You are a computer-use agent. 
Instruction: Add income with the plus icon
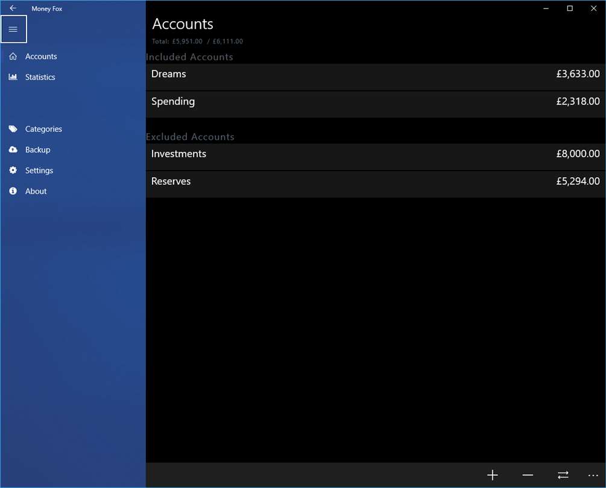pos(493,475)
